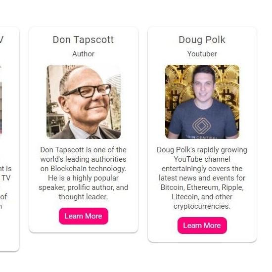Click the partially visible card on the left
Image resolution: width=272 pixels, height=272 pixels.
pos(9,139)
